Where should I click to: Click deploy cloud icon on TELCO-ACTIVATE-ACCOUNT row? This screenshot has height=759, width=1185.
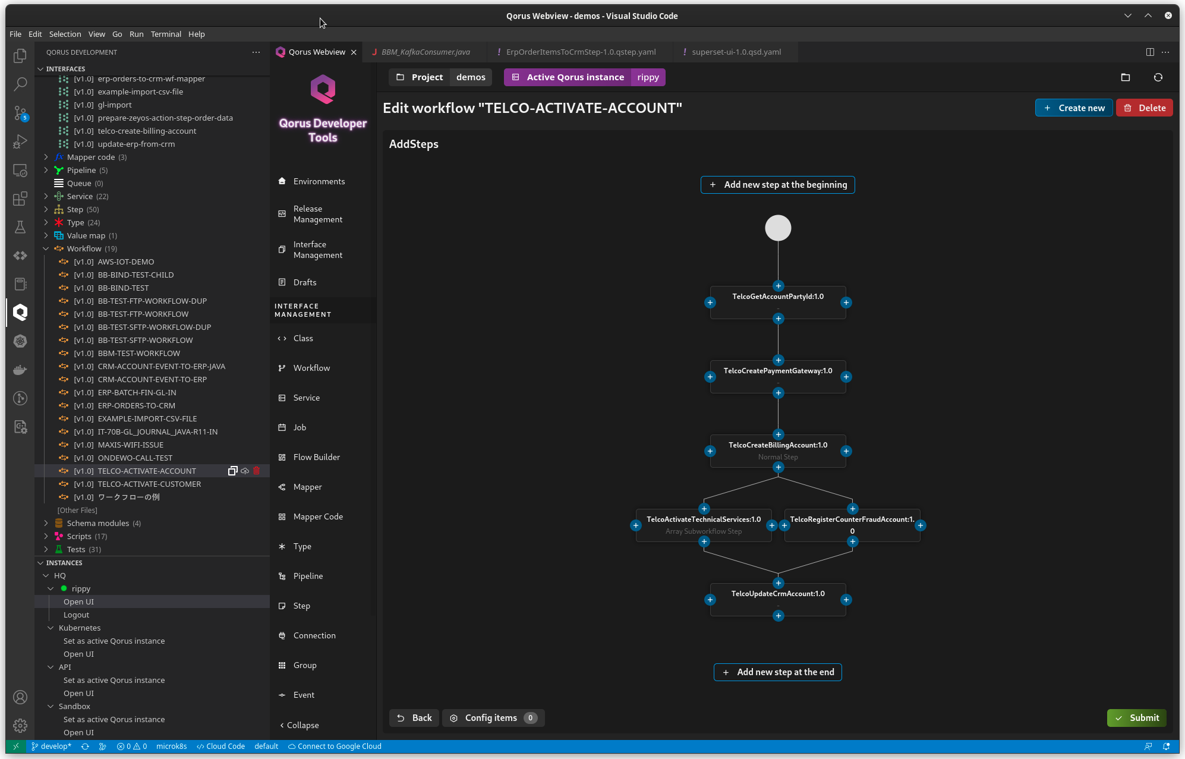tap(245, 471)
